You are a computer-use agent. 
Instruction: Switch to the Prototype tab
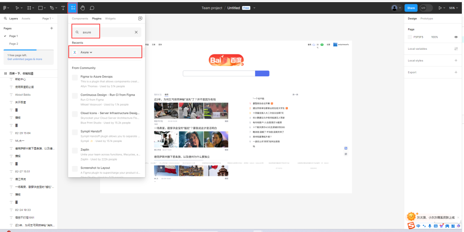coord(427,18)
